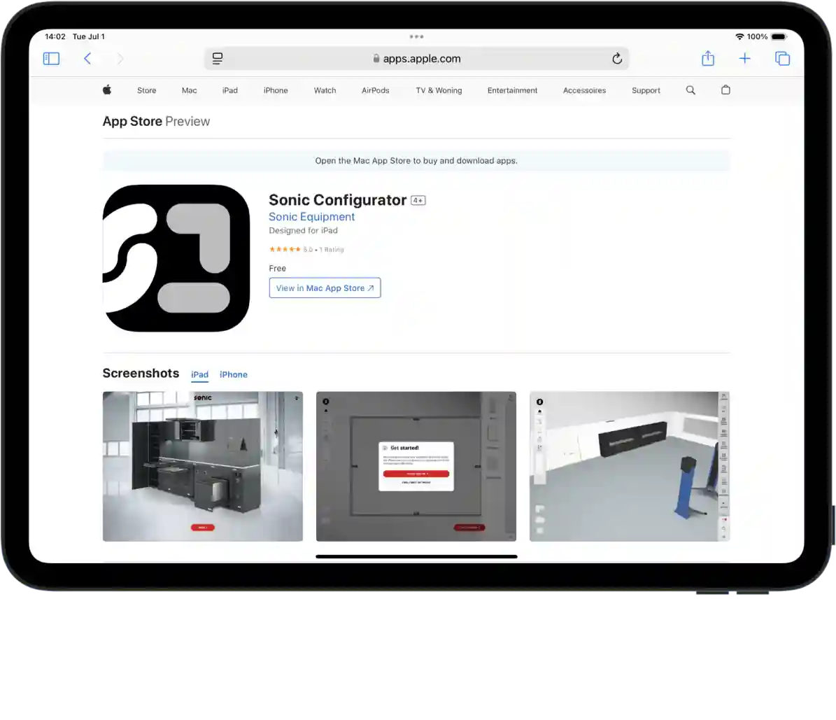This screenshot has height=720, width=836.
Task: Show the Safari tab overview
Action: click(x=782, y=59)
